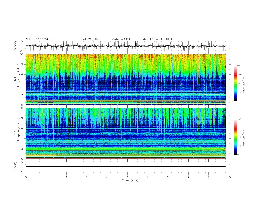Viewport: 258px width, 199px height.
Task: Click the "Time (min)" axis title
Action: click(130, 180)
